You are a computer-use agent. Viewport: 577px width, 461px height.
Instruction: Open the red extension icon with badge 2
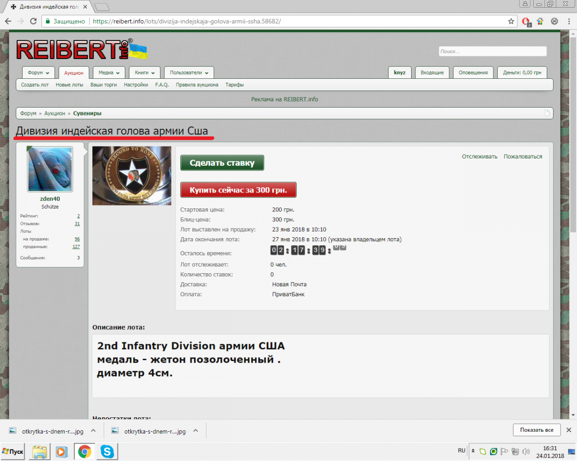click(x=527, y=22)
